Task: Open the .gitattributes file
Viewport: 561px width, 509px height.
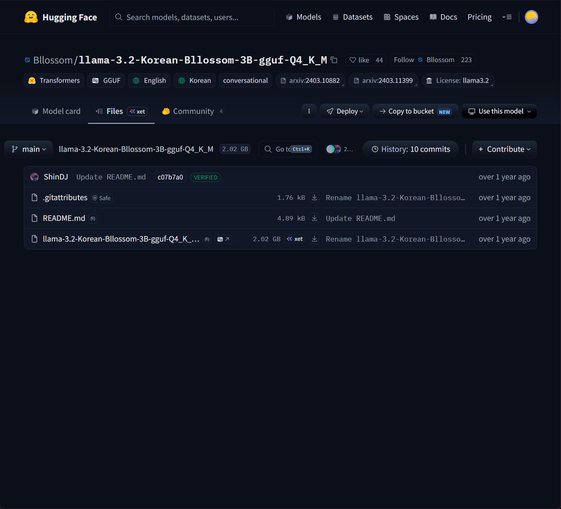Action: (x=65, y=198)
